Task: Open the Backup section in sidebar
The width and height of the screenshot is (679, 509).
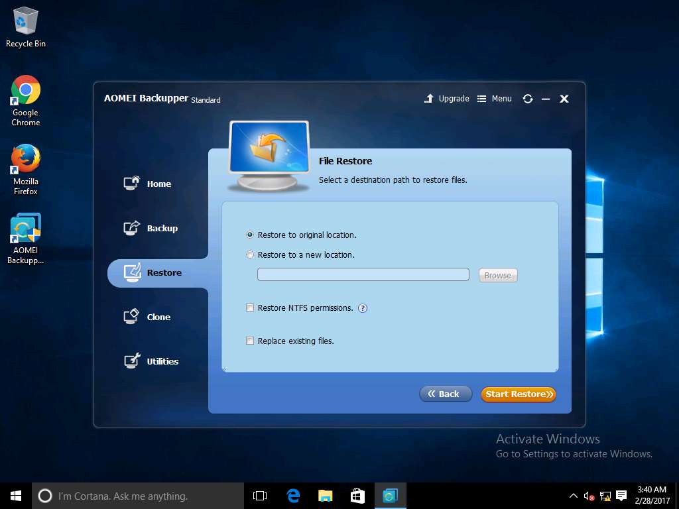Action: tap(151, 228)
